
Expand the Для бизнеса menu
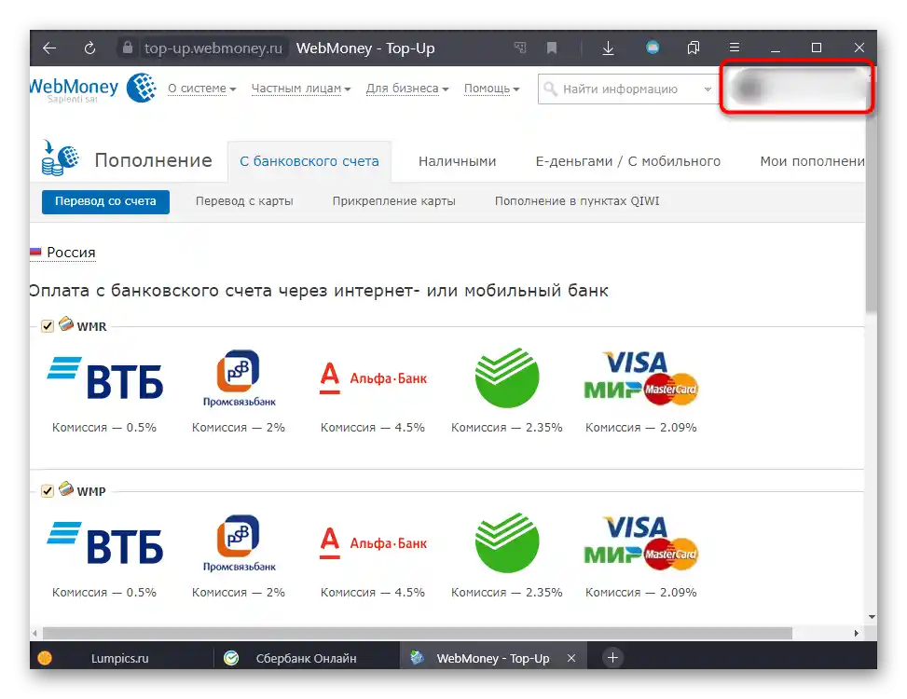pyautogui.click(x=407, y=89)
